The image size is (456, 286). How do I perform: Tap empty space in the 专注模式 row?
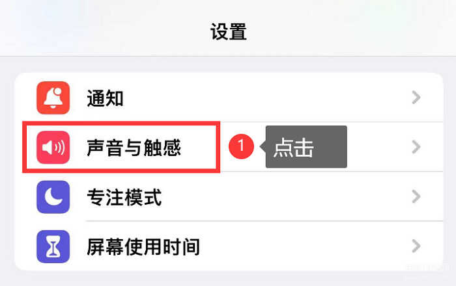pyautogui.click(x=276, y=197)
